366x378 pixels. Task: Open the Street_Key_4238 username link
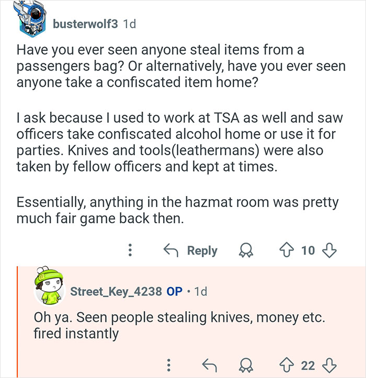click(116, 292)
